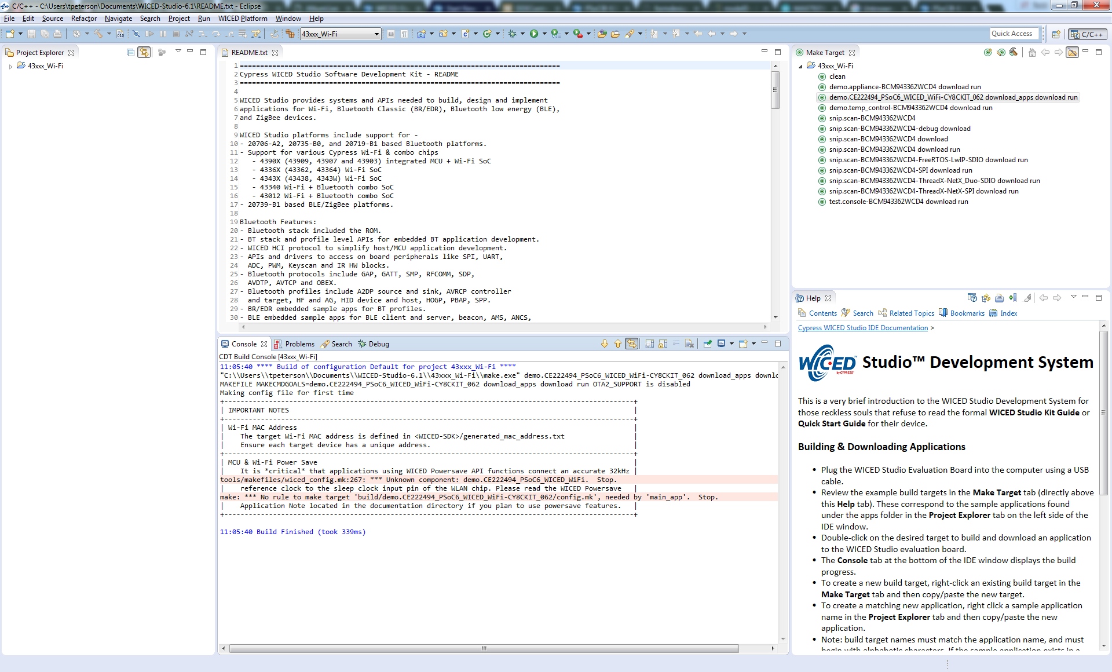Open Display Selected Console dropdown arrow
Screen dimensions: 1112x672
tap(732, 344)
